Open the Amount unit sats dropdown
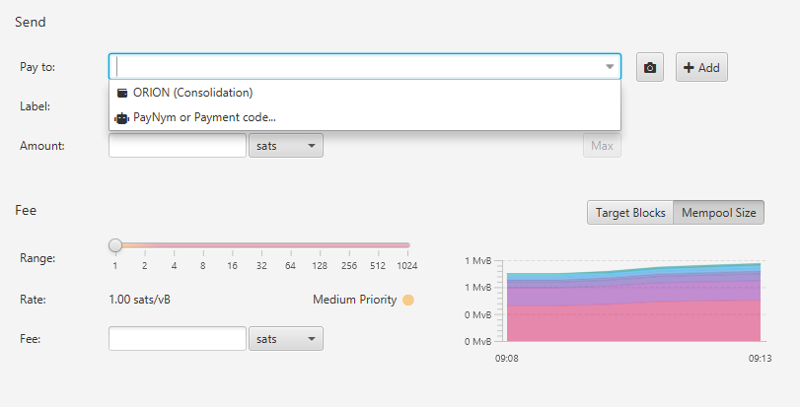The image size is (800, 407). (x=286, y=146)
